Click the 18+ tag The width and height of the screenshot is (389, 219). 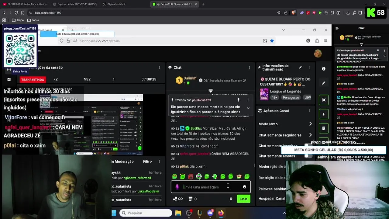(x=274, y=98)
